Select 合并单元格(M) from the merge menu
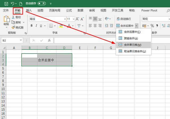Screen dimensions: 170x119 pos(133,45)
